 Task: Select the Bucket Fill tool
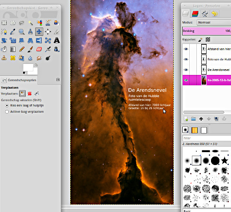click(x=4, y=49)
